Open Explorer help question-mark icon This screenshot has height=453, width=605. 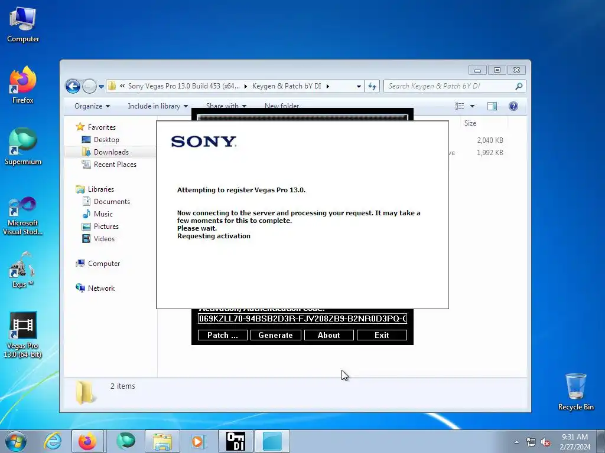(513, 106)
